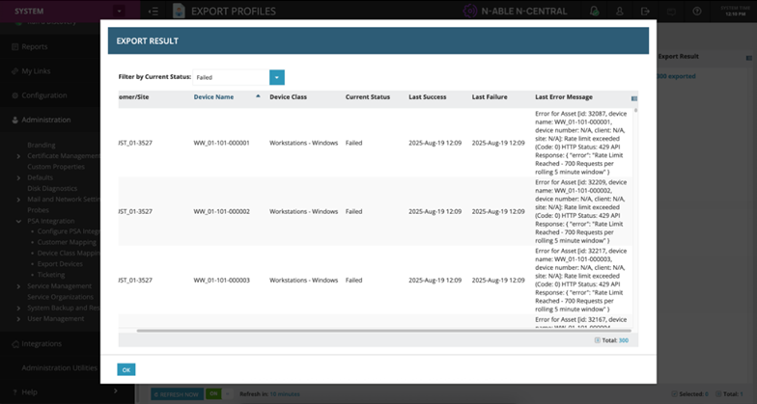
Task: Toggle the auto-refresh ON switch
Action: point(213,394)
